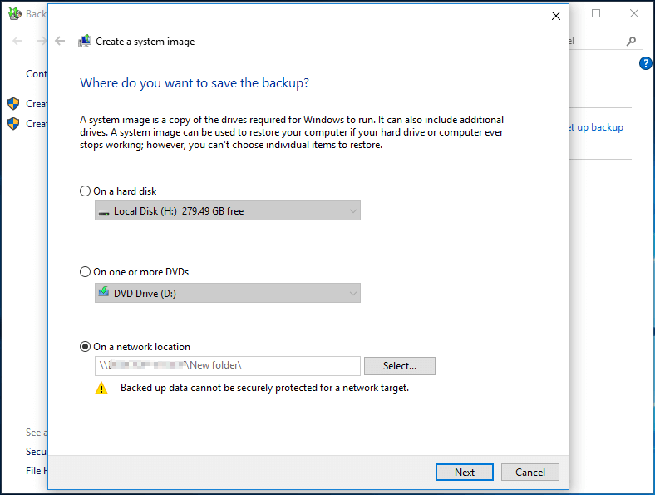
Task: Click the hard disk icon in drive dropdown
Action: (104, 212)
